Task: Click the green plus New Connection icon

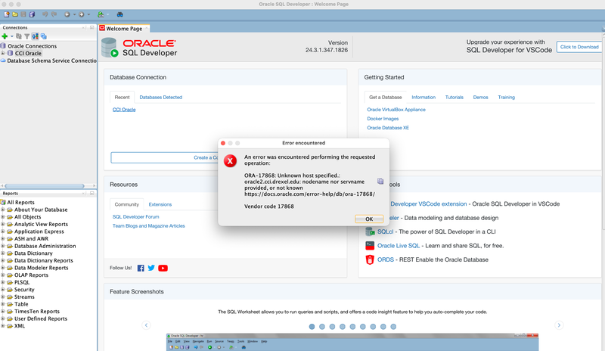Action: (5, 36)
